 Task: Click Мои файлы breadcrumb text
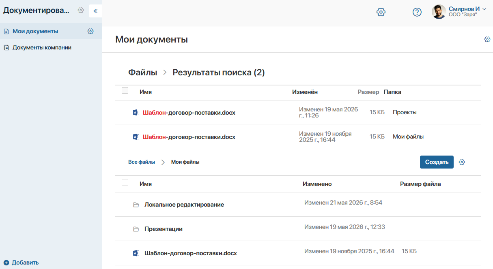pos(185,162)
